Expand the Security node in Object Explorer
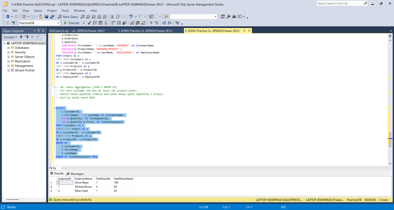The image size is (394, 210). coord(8,52)
